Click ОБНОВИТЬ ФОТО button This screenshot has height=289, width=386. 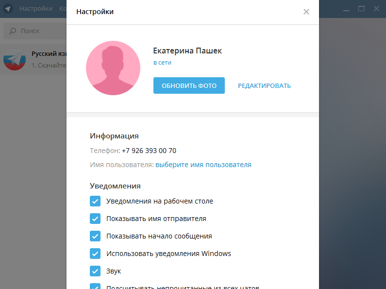coord(189,85)
